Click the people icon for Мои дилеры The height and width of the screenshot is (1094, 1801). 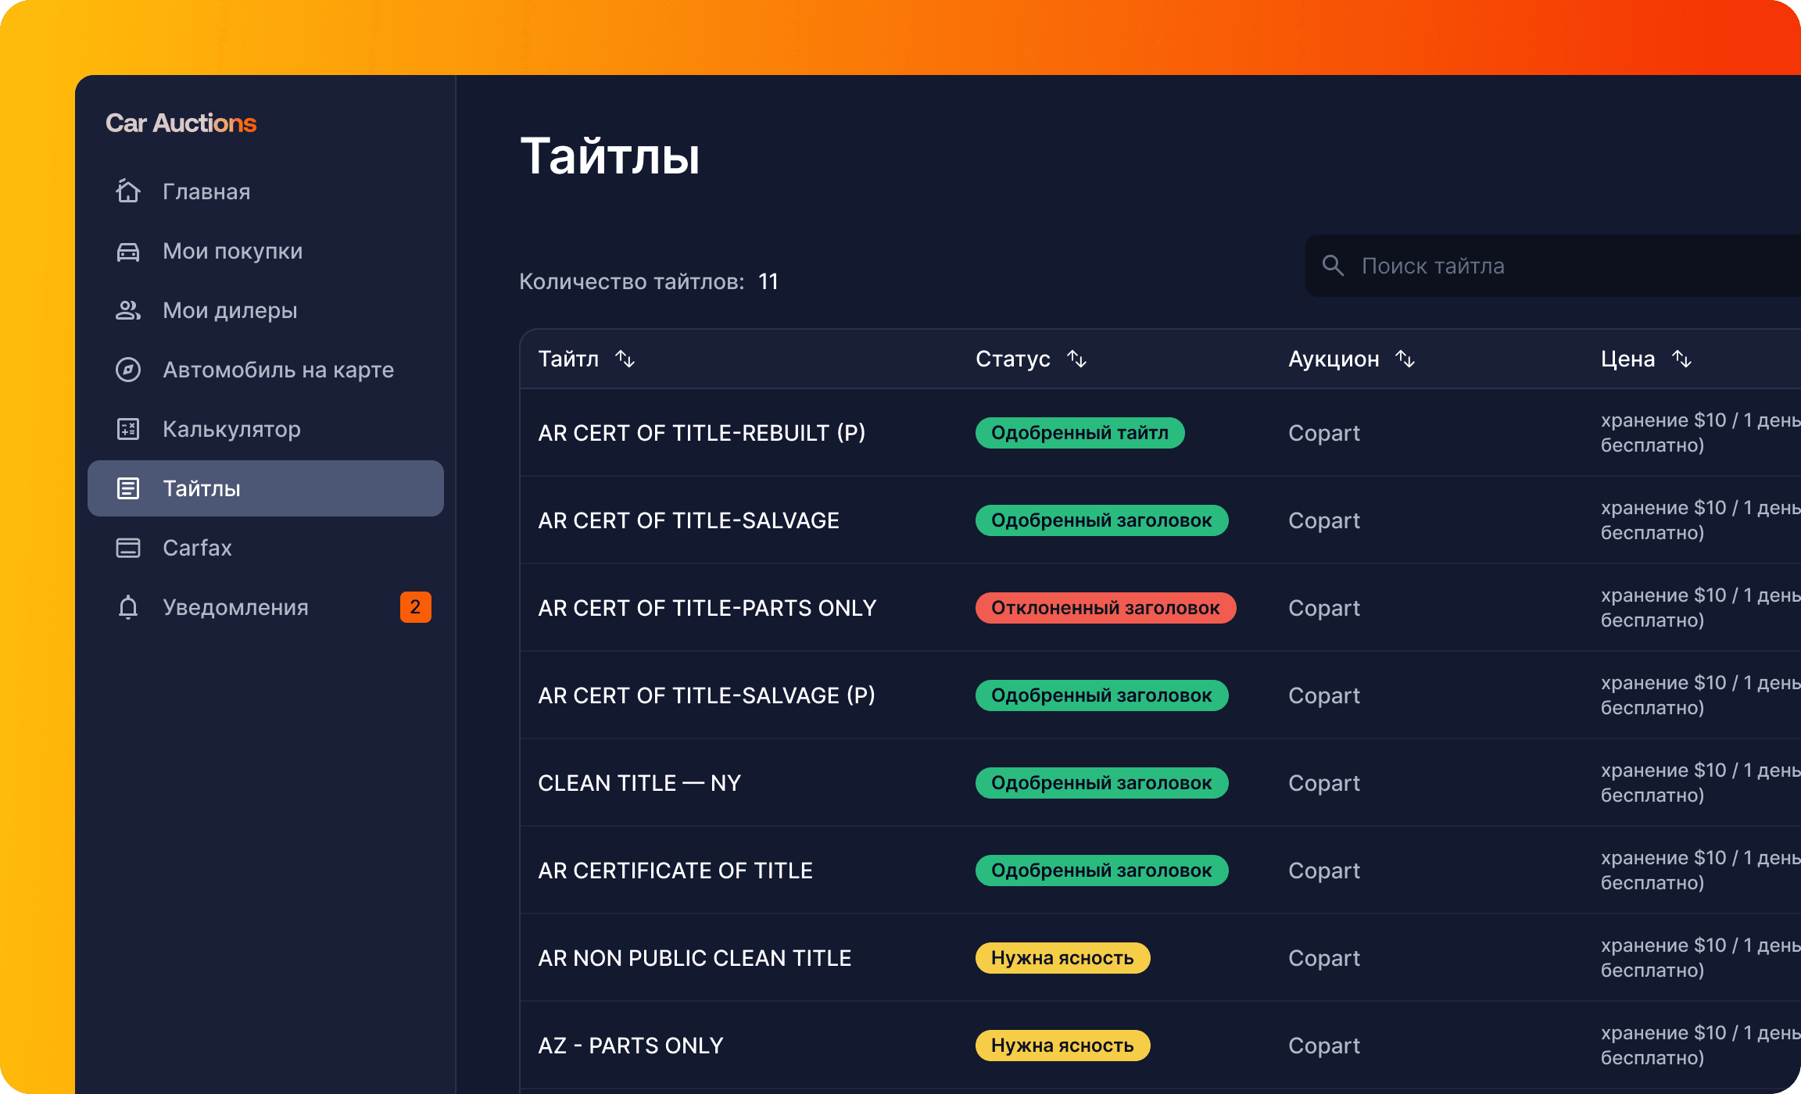(x=128, y=311)
